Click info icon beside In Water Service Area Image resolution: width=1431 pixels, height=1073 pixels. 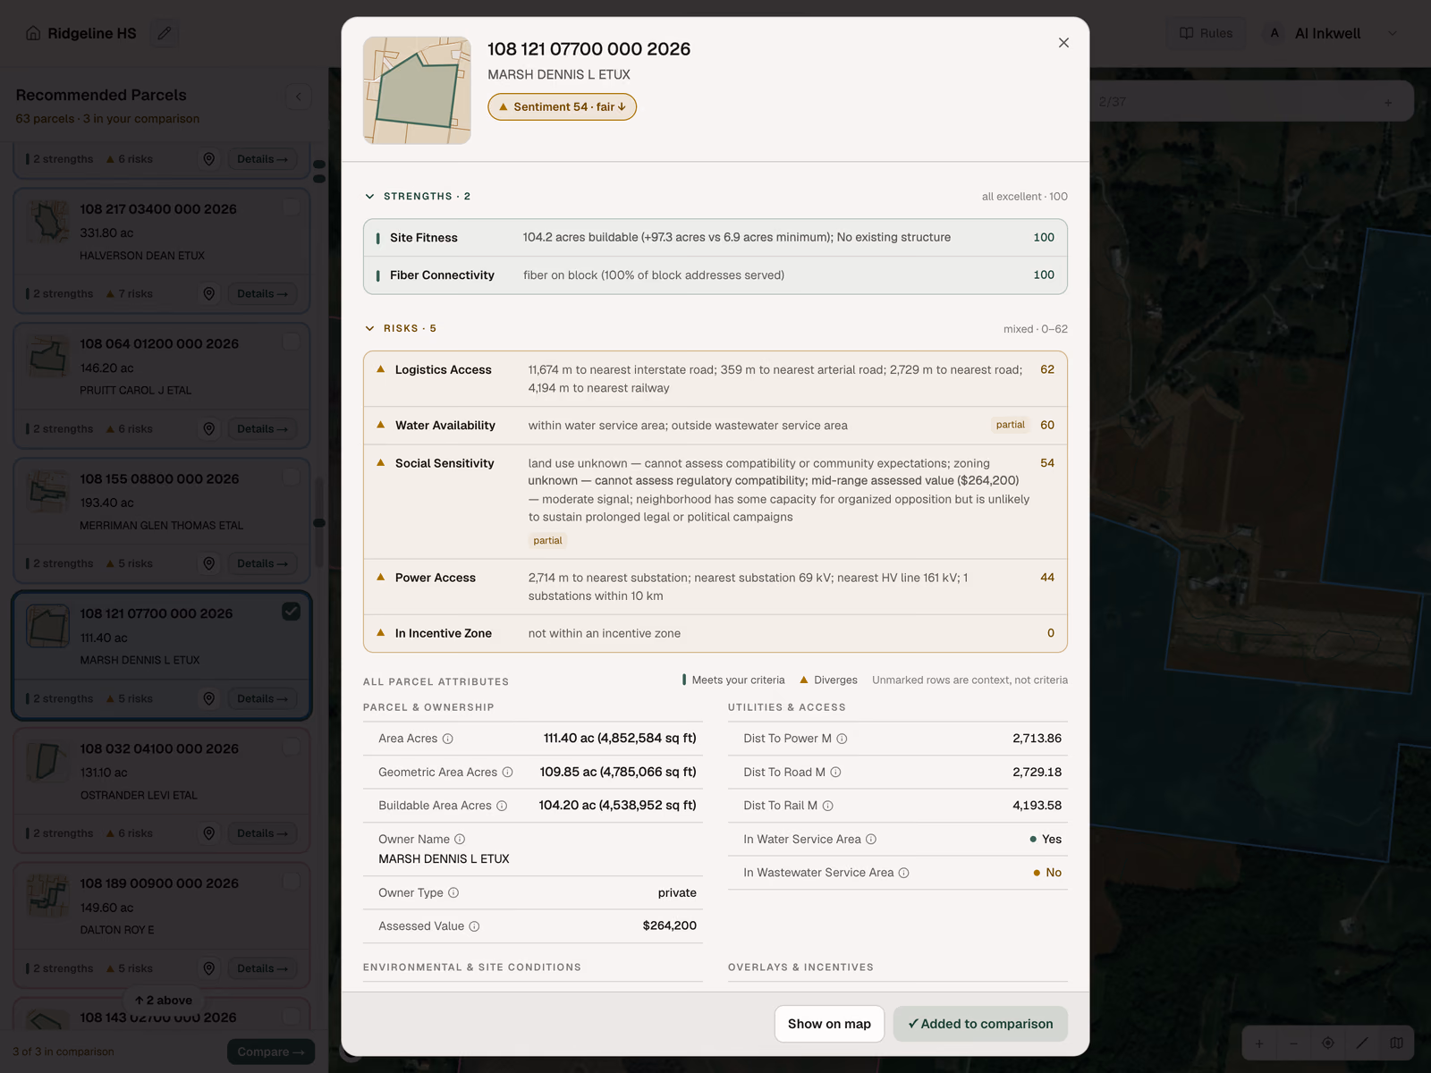(871, 839)
